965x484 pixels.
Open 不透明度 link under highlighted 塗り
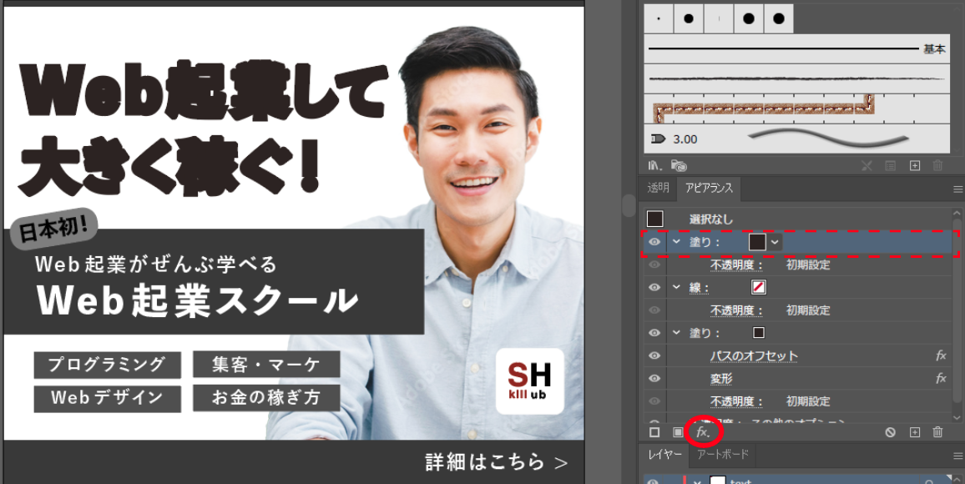point(736,265)
